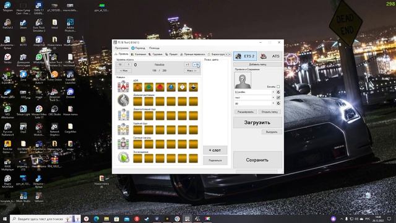Image resolution: width=396 pixels, height=223 pixels.
Task: Select first ADR skill class icon
Action: (x=137, y=87)
